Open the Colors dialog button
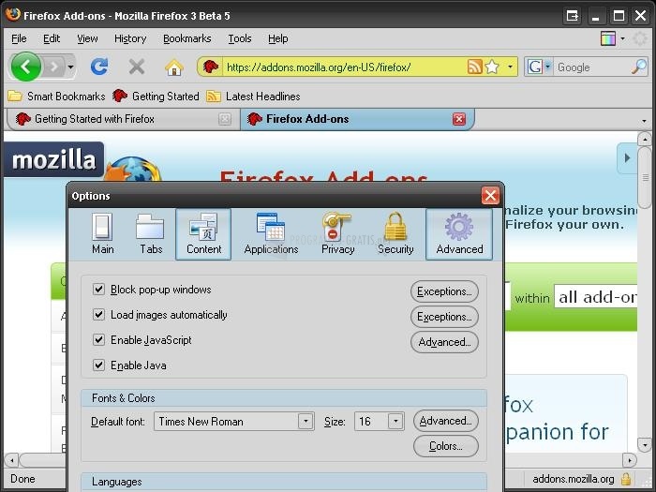Viewport: 656px width, 492px height. pos(445,446)
